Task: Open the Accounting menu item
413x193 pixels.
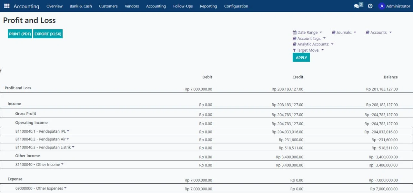Action: [x=156, y=6]
